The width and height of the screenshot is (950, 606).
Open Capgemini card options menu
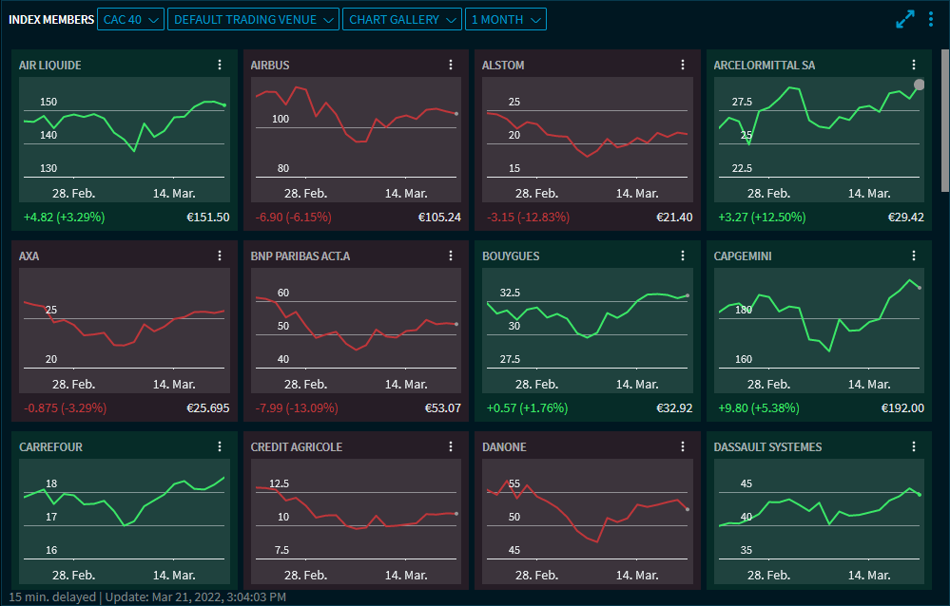[x=914, y=256]
